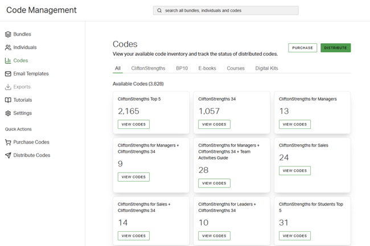Click the CliftonStrengths for Students Top 5 title
370x246 pixels.
point(311,207)
